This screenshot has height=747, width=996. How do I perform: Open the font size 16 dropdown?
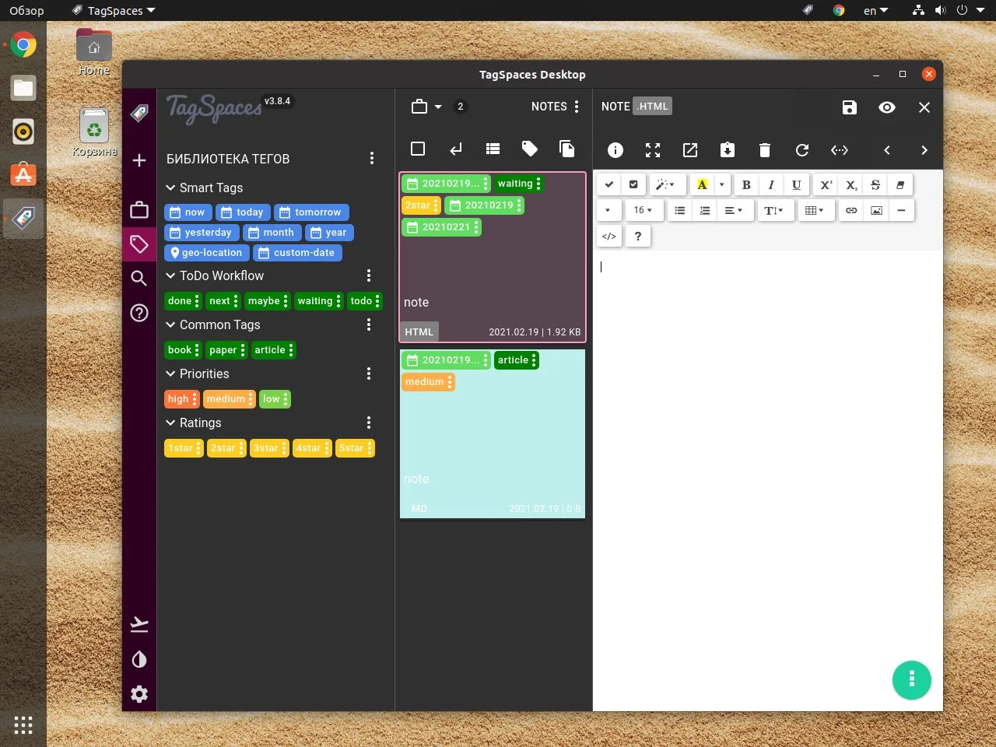pos(643,210)
